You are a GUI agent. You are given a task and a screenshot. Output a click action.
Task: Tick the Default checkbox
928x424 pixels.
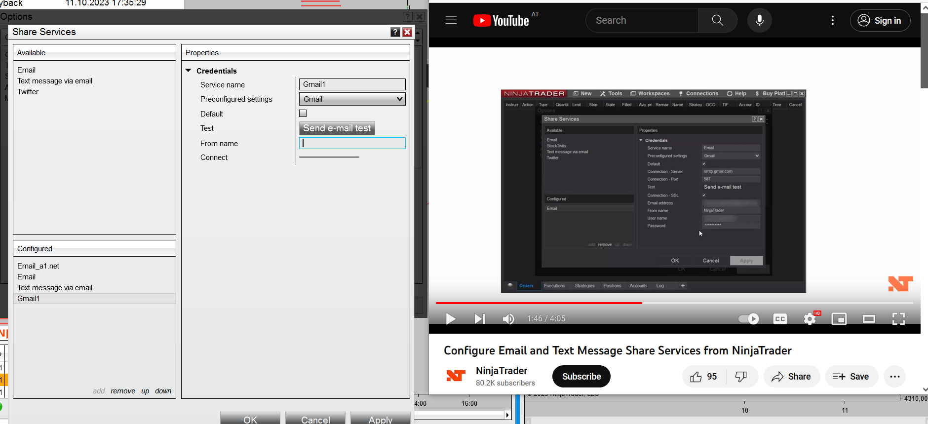(303, 114)
